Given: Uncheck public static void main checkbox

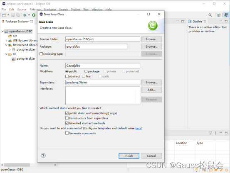Looking at the screenshot, I should [67, 113].
